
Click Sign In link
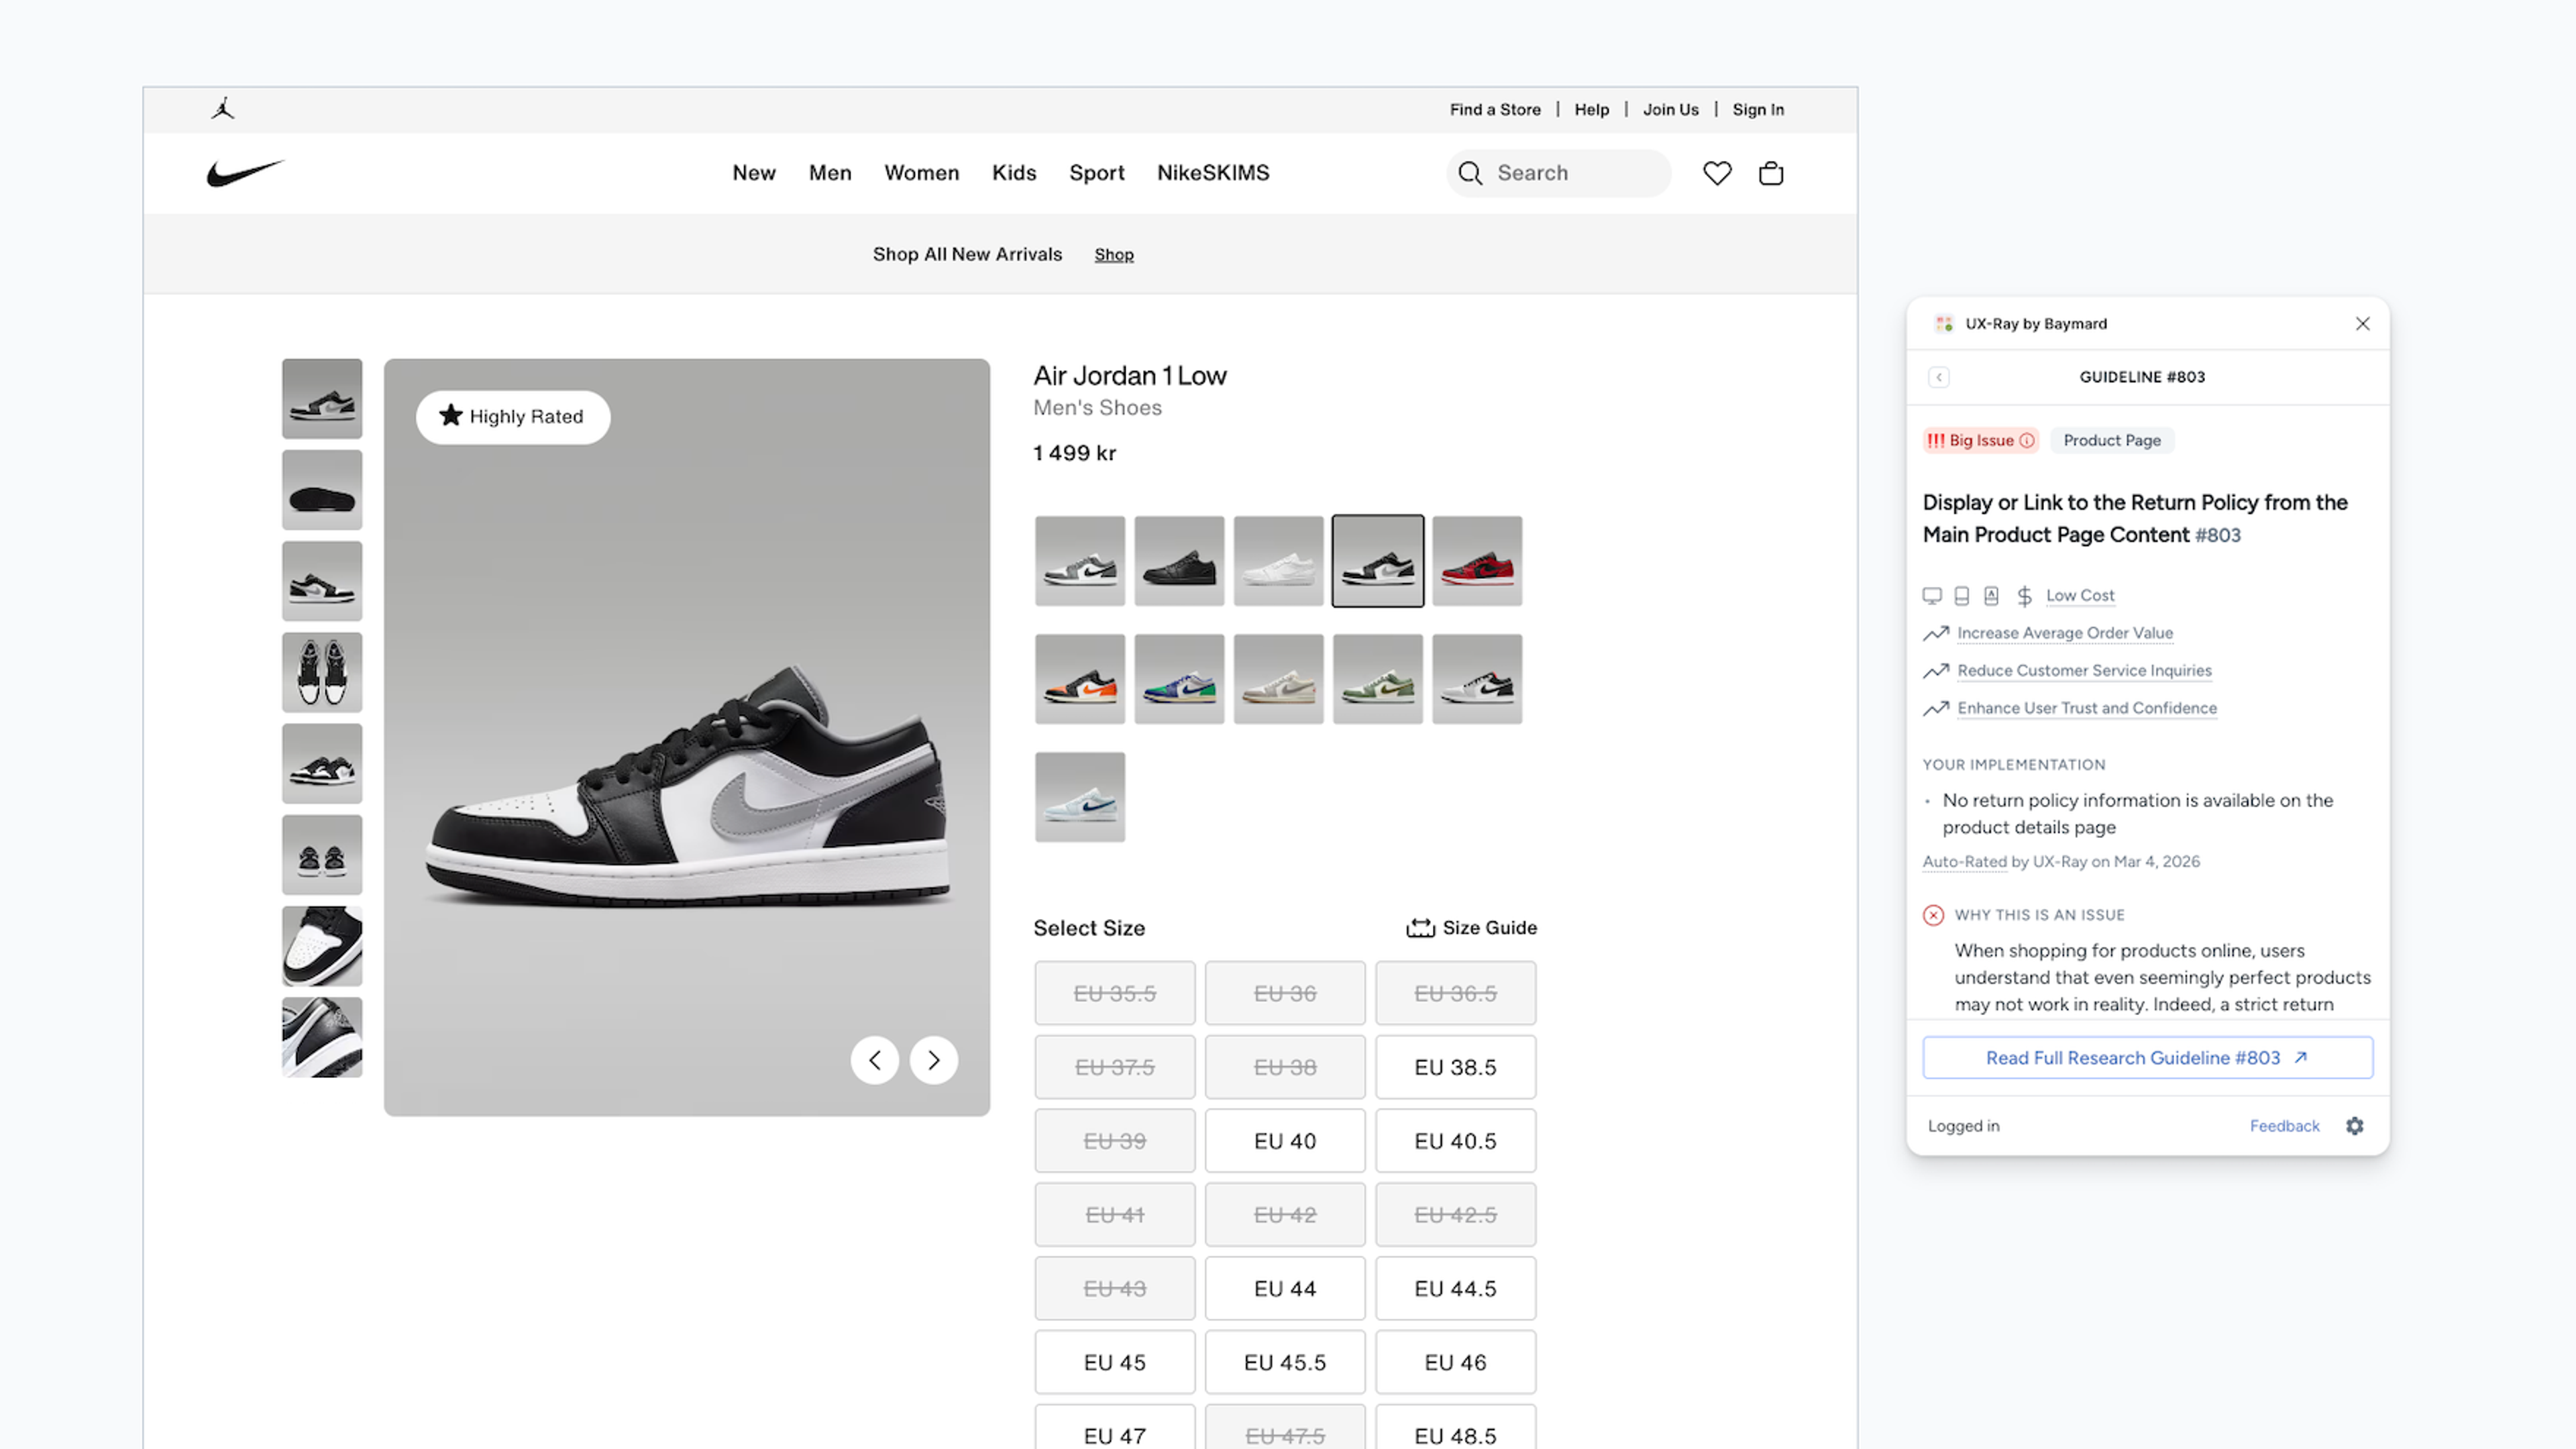(1758, 110)
